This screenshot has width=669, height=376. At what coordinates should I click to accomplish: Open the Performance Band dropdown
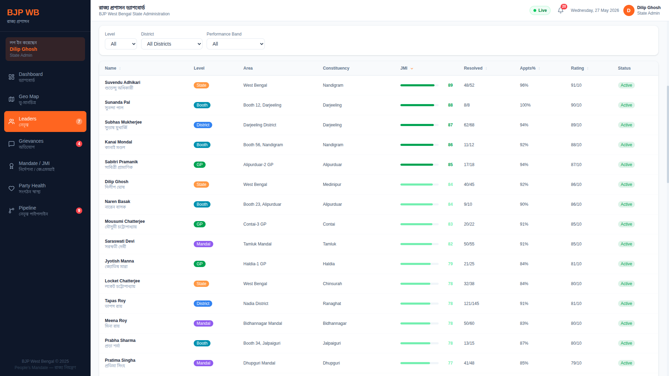[236, 44]
